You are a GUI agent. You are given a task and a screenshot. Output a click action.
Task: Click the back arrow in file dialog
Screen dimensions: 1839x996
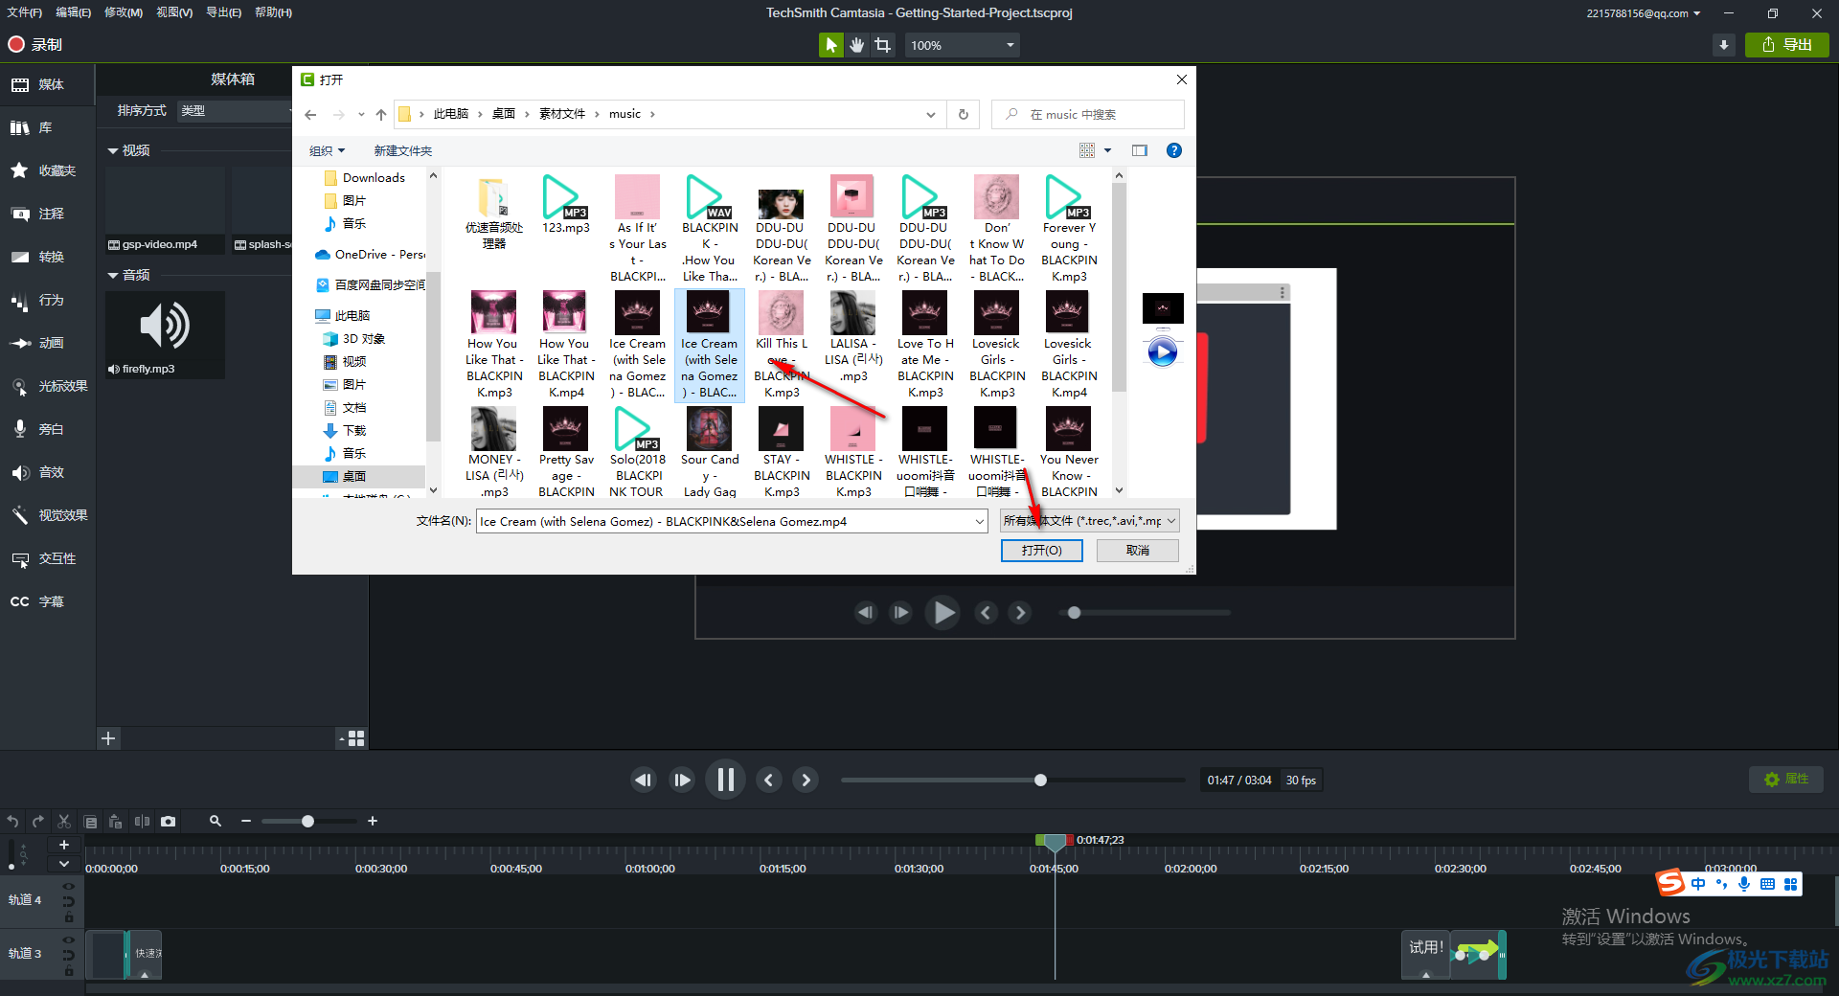tap(310, 114)
